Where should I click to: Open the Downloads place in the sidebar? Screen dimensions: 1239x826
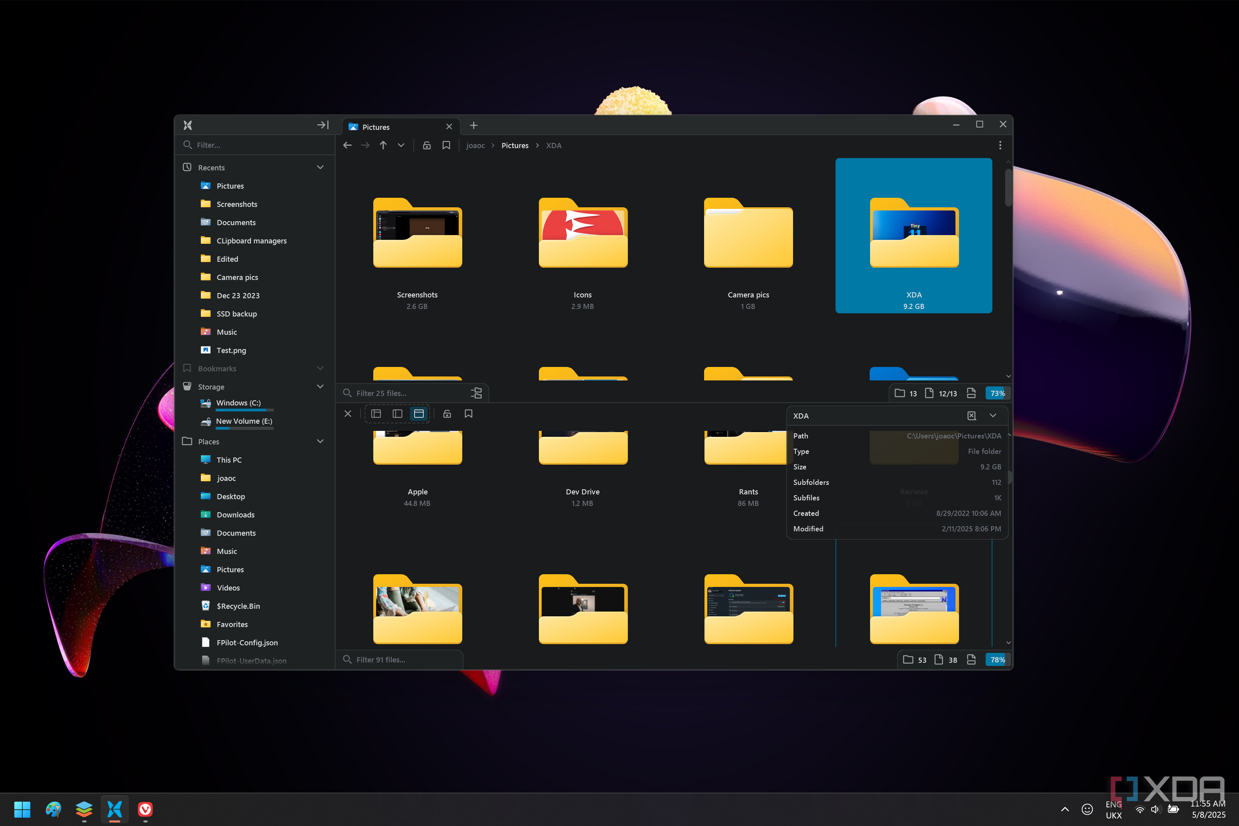pos(235,515)
